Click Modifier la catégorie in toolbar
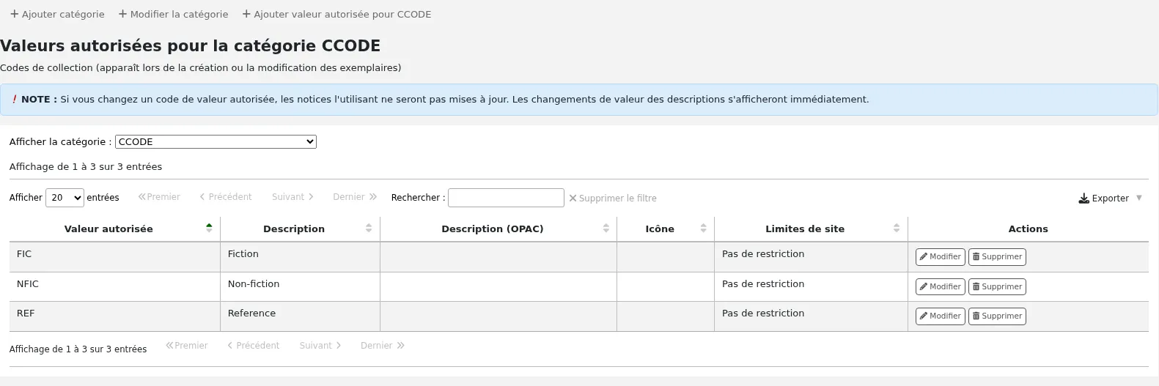The image size is (1159, 386). [173, 14]
